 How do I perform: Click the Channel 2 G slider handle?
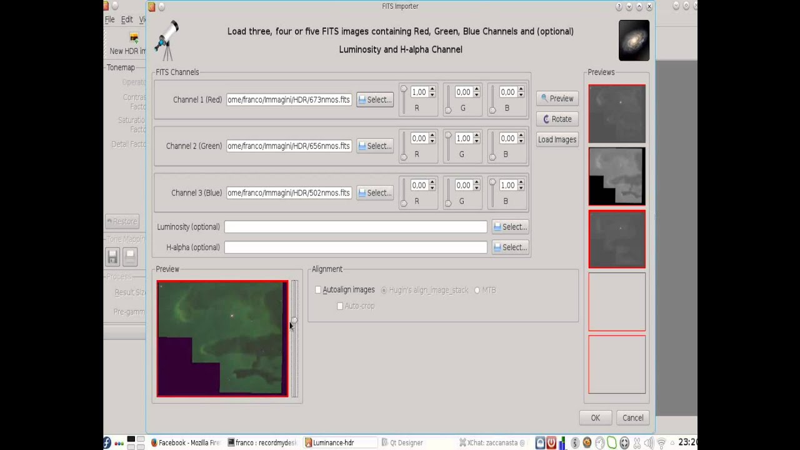coord(448,136)
